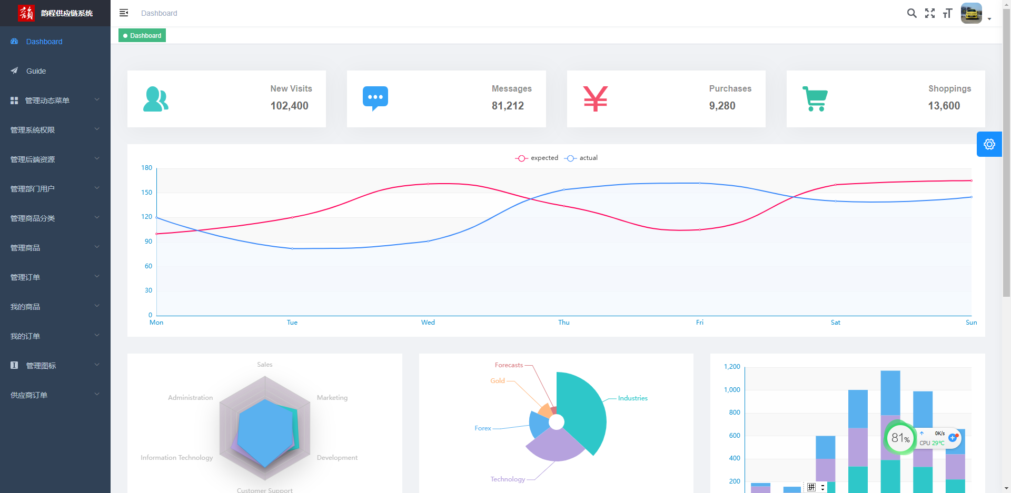The width and height of the screenshot is (1011, 493).
Task: Click the Fri x-axis label
Action: (x=700, y=322)
